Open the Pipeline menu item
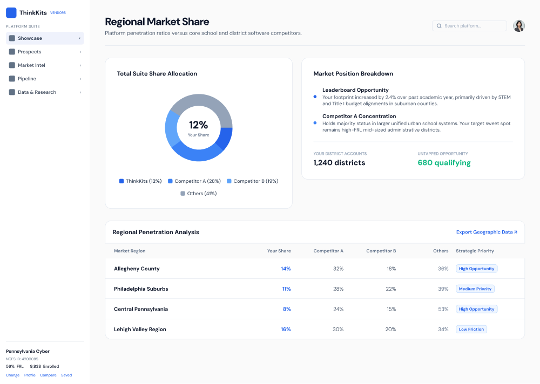Screen dimensions: 540x384 (45, 78)
